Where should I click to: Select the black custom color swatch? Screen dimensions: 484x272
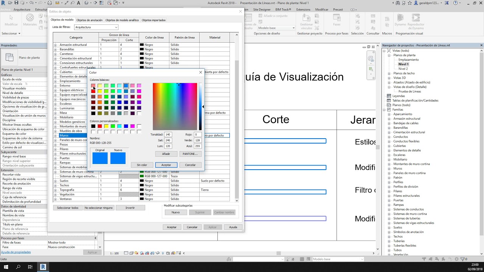click(x=93, y=126)
